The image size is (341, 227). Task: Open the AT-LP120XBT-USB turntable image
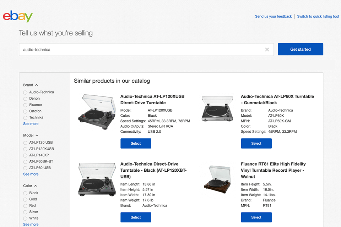point(97,179)
